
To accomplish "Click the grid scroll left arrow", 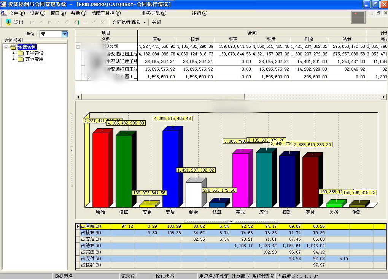I will coord(78,97).
